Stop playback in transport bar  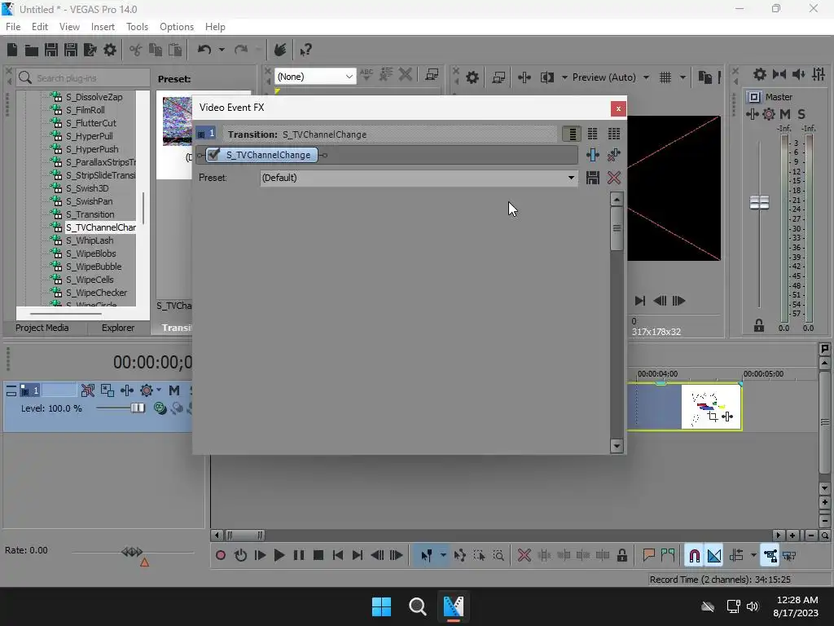click(318, 556)
